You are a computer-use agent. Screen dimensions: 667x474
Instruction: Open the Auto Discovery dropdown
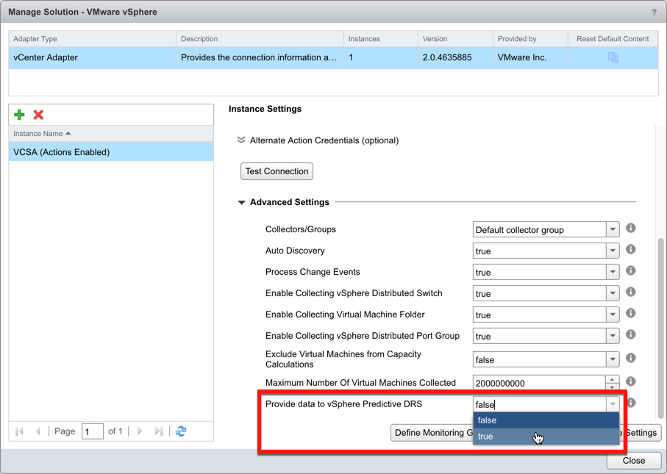pyautogui.click(x=613, y=251)
